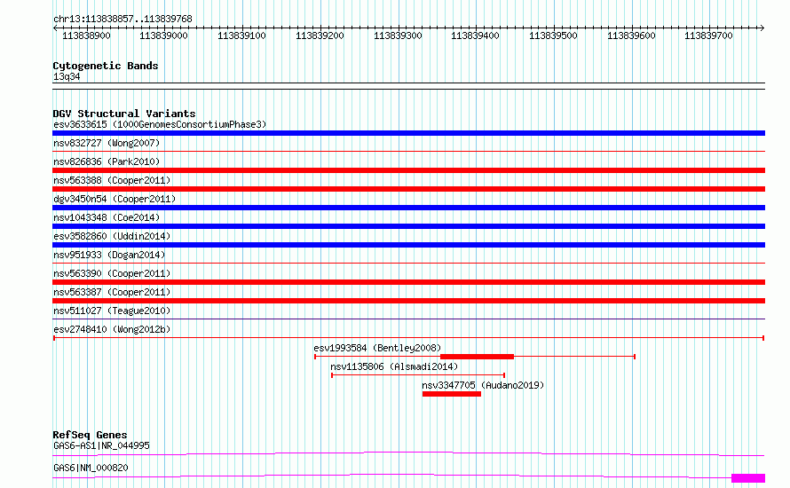Image resolution: width=790 pixels, height=488 pixels.
Task: Click the red bar under nsv563390
Action: coord(408,282)
